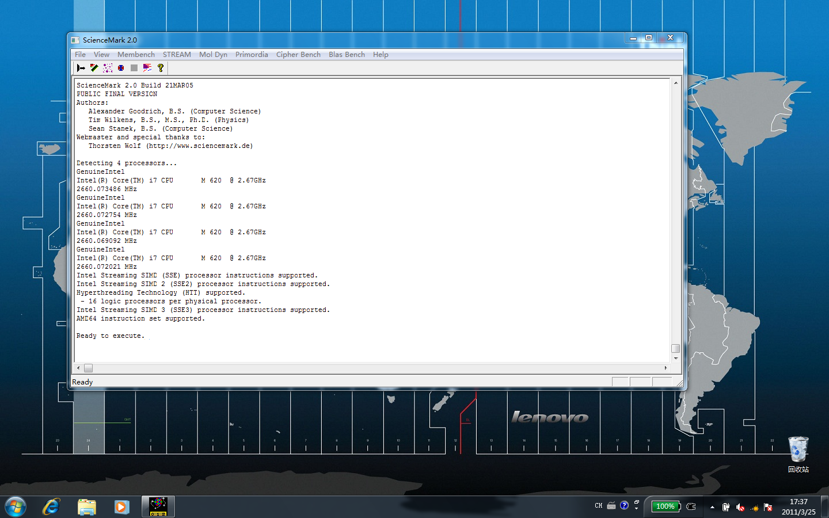Click the run-all-benchmarks arrow icon in toolbar
The image size is (829, 518).
click(81, 68)
